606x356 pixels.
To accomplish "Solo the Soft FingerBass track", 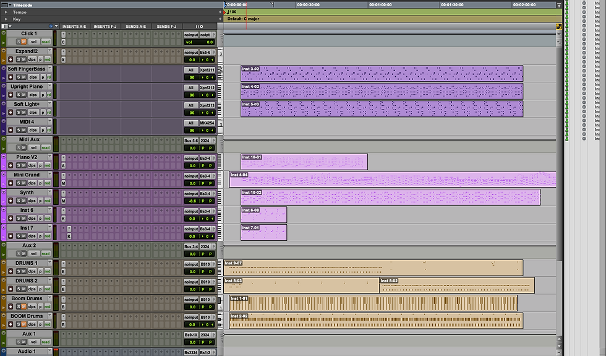I will coord(18,77).
